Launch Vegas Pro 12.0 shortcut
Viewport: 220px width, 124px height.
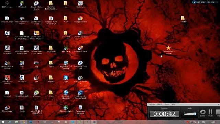[66, 65]
